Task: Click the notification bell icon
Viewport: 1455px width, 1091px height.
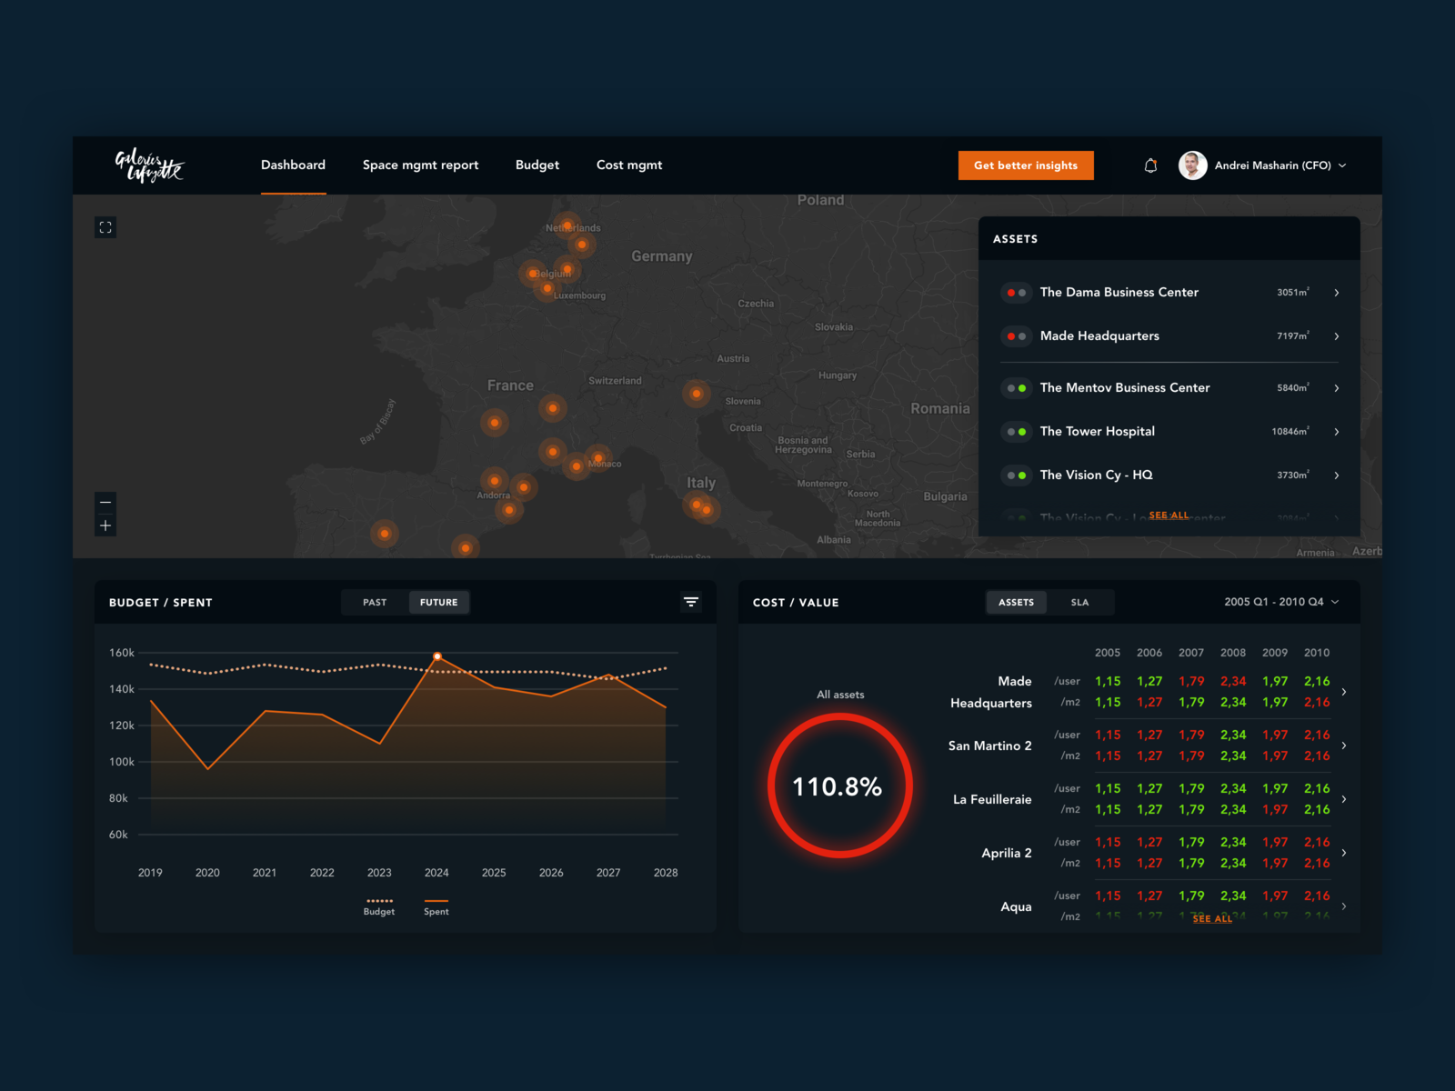Action: (1150, 165)
